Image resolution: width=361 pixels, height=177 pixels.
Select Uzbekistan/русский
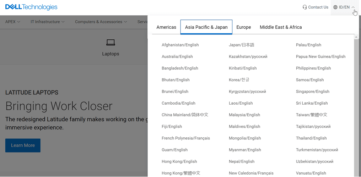pyautogui.click(x=314, y=162)
